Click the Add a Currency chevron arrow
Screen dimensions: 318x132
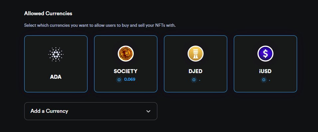pos(148,111)
